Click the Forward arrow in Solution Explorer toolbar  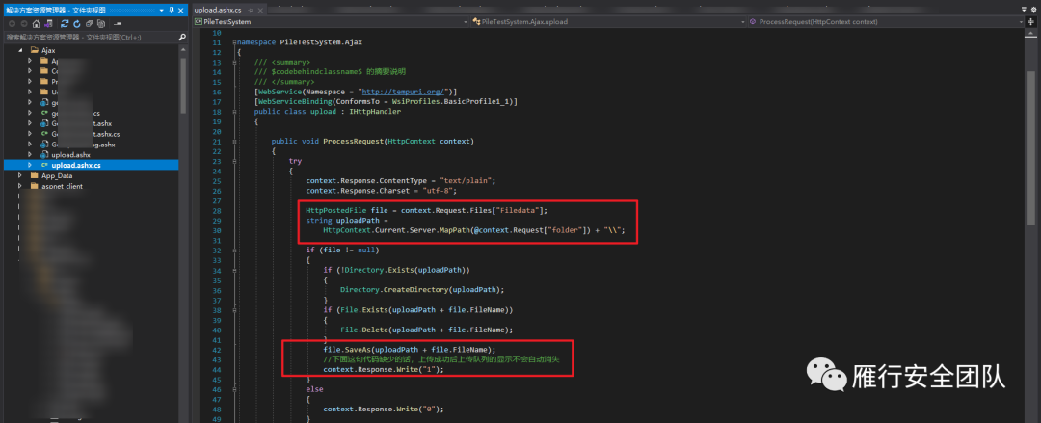24,23
